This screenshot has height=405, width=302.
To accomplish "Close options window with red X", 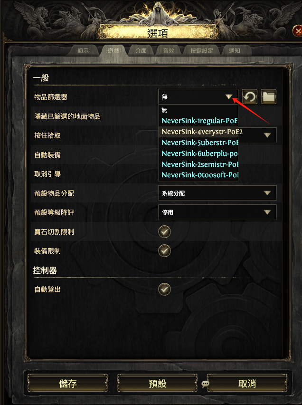I will point(298,31).
